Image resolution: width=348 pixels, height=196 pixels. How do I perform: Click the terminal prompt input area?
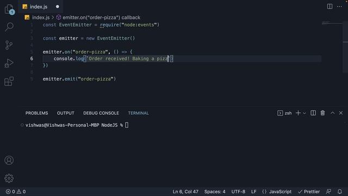(x=127, y=125)
